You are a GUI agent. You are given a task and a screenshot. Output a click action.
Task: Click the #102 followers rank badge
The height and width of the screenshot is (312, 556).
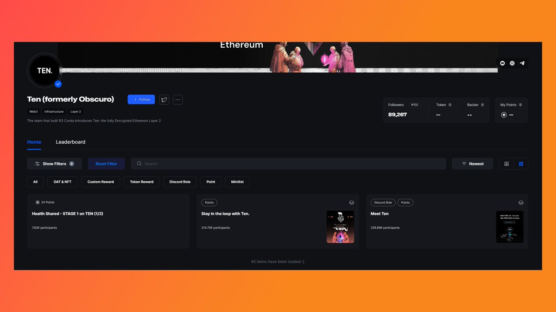(415, 105)
